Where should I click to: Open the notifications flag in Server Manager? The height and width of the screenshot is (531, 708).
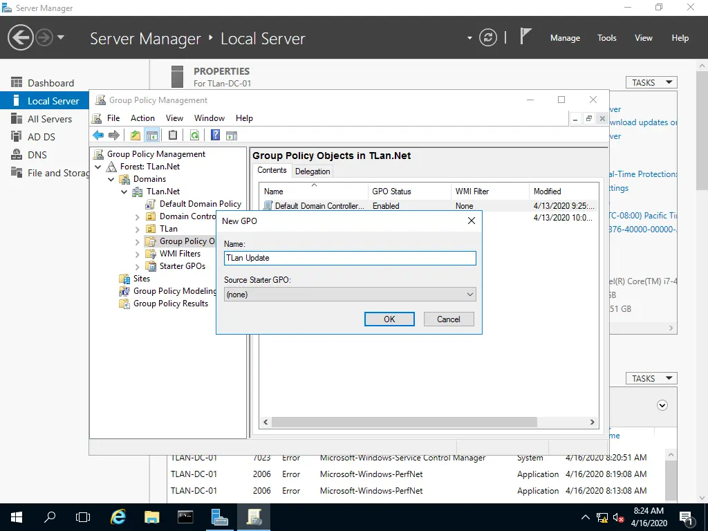[x=525, y=36]
